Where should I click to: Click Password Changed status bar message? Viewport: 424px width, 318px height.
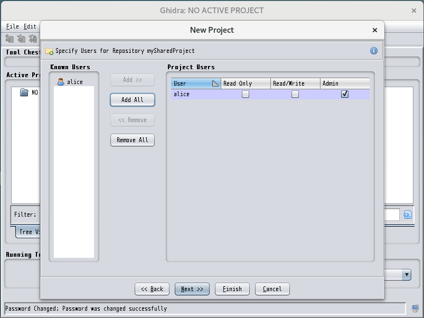tap(86, 308)
